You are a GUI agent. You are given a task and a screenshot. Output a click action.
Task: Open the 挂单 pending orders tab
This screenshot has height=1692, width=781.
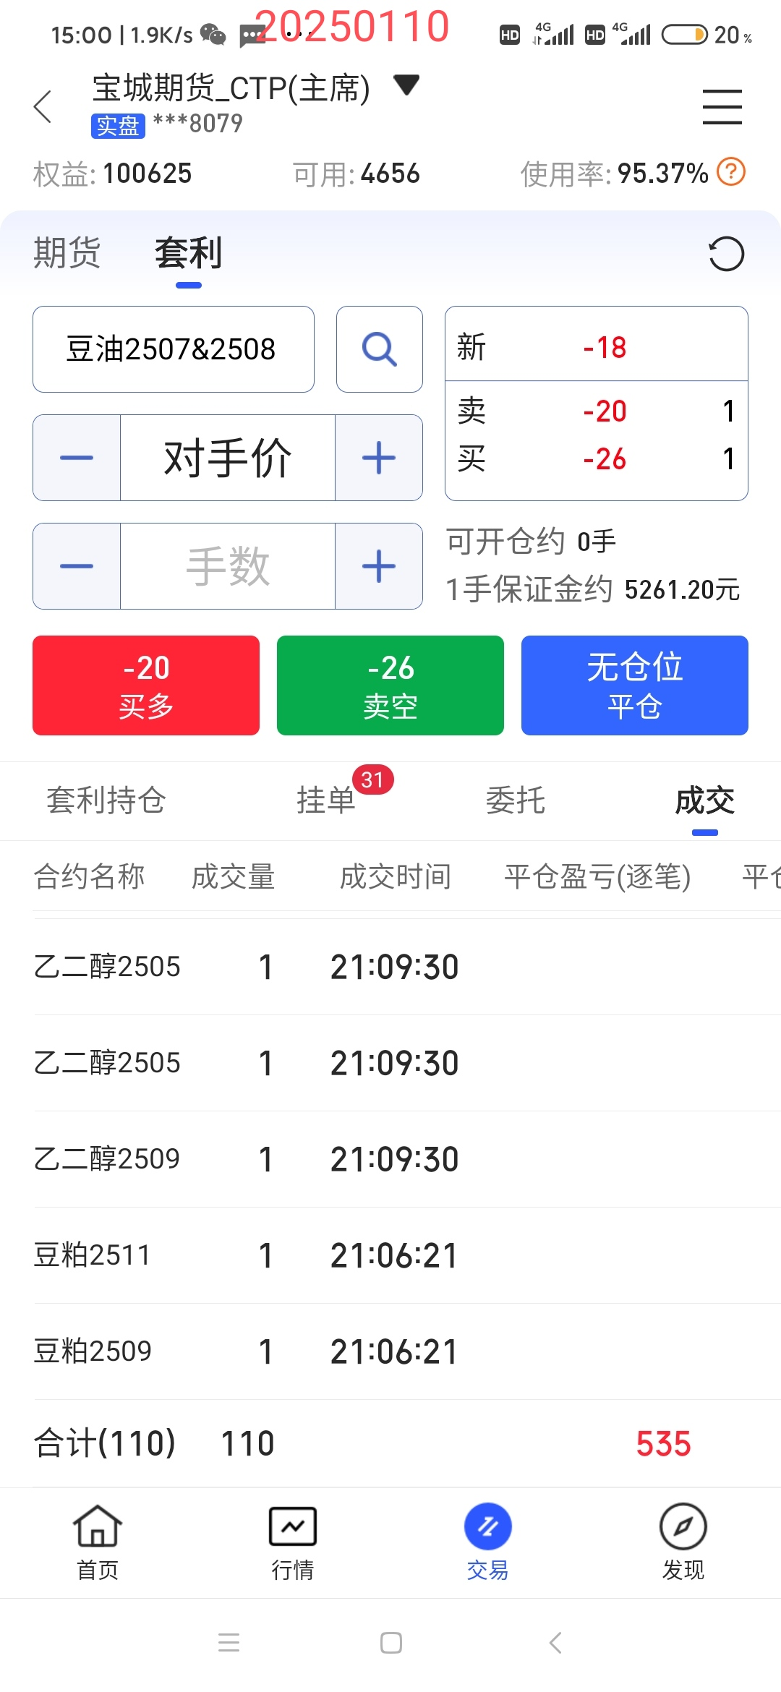(x=325, y=800)
